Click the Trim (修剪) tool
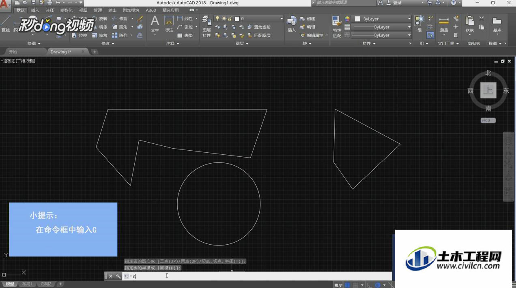Image resolution: width=516 pixels, height=288 pixels. (x=120, y=19)
